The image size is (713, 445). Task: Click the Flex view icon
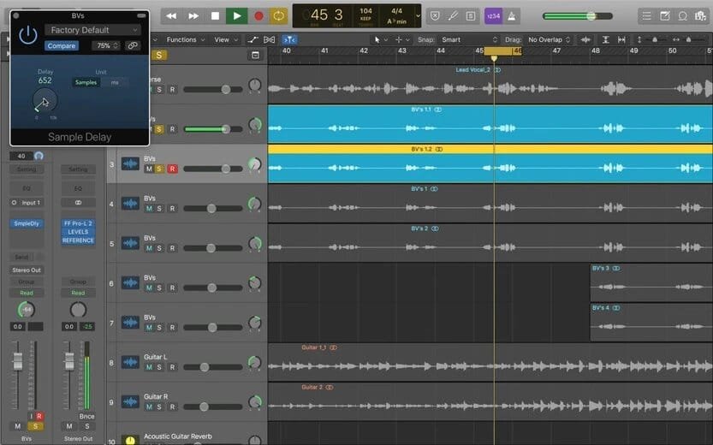[269, 40]
